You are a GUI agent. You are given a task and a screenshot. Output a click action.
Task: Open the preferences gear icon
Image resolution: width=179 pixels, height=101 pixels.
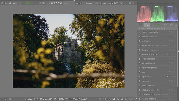pyautogui.click(x=134, y=3)
